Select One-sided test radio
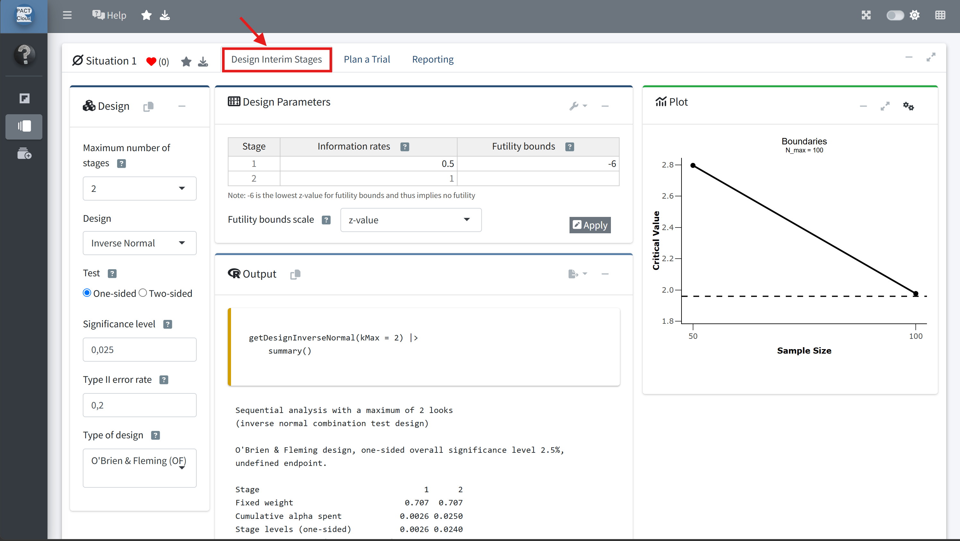The image size is (960, 541). tap(87, 293)
